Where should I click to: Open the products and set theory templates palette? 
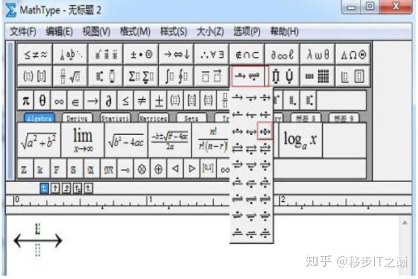point(283,77)
